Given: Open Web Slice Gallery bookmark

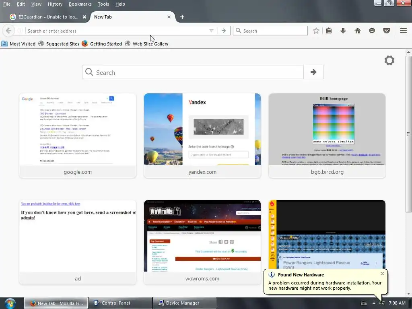Looking at the screenshot, I should point(146,44).
